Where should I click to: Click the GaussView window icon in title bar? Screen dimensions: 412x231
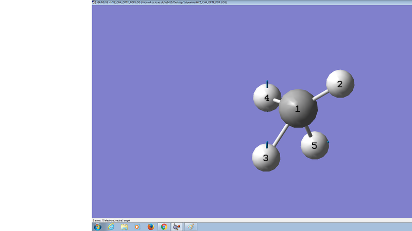point(94,2)
